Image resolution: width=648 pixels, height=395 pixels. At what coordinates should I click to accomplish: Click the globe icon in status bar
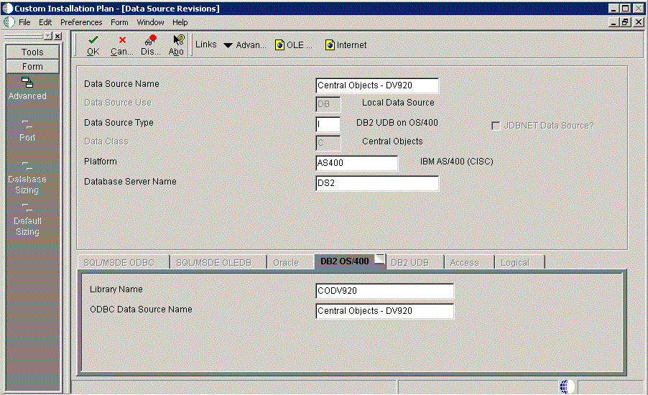[x=567, y=386]
